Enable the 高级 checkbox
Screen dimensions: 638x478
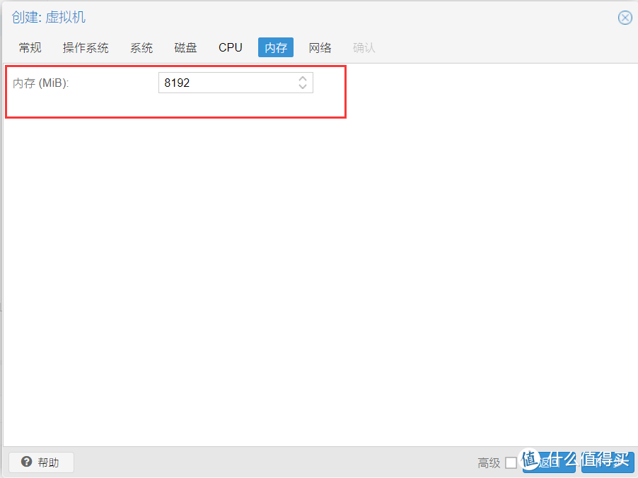click(511, 462)
